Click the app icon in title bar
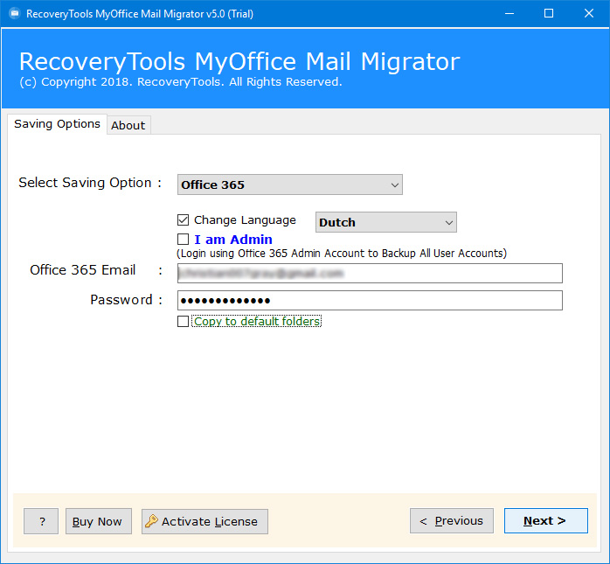This screenshot has width=610, height=564. click(14, 14)
